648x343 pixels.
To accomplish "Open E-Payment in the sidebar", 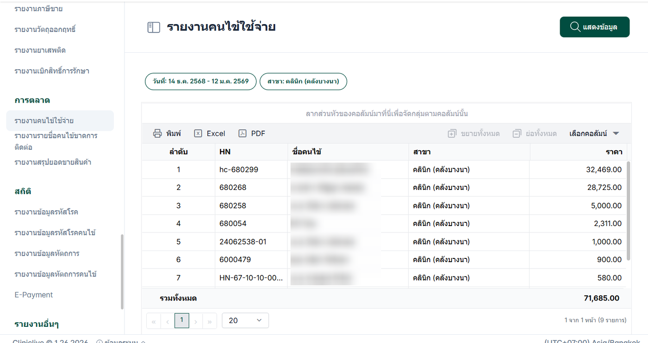I will (x=34, y=295).
